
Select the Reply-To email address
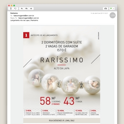(29, 18)
